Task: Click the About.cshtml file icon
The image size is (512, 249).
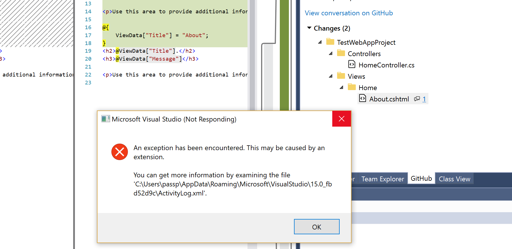Action: [363, 98]
